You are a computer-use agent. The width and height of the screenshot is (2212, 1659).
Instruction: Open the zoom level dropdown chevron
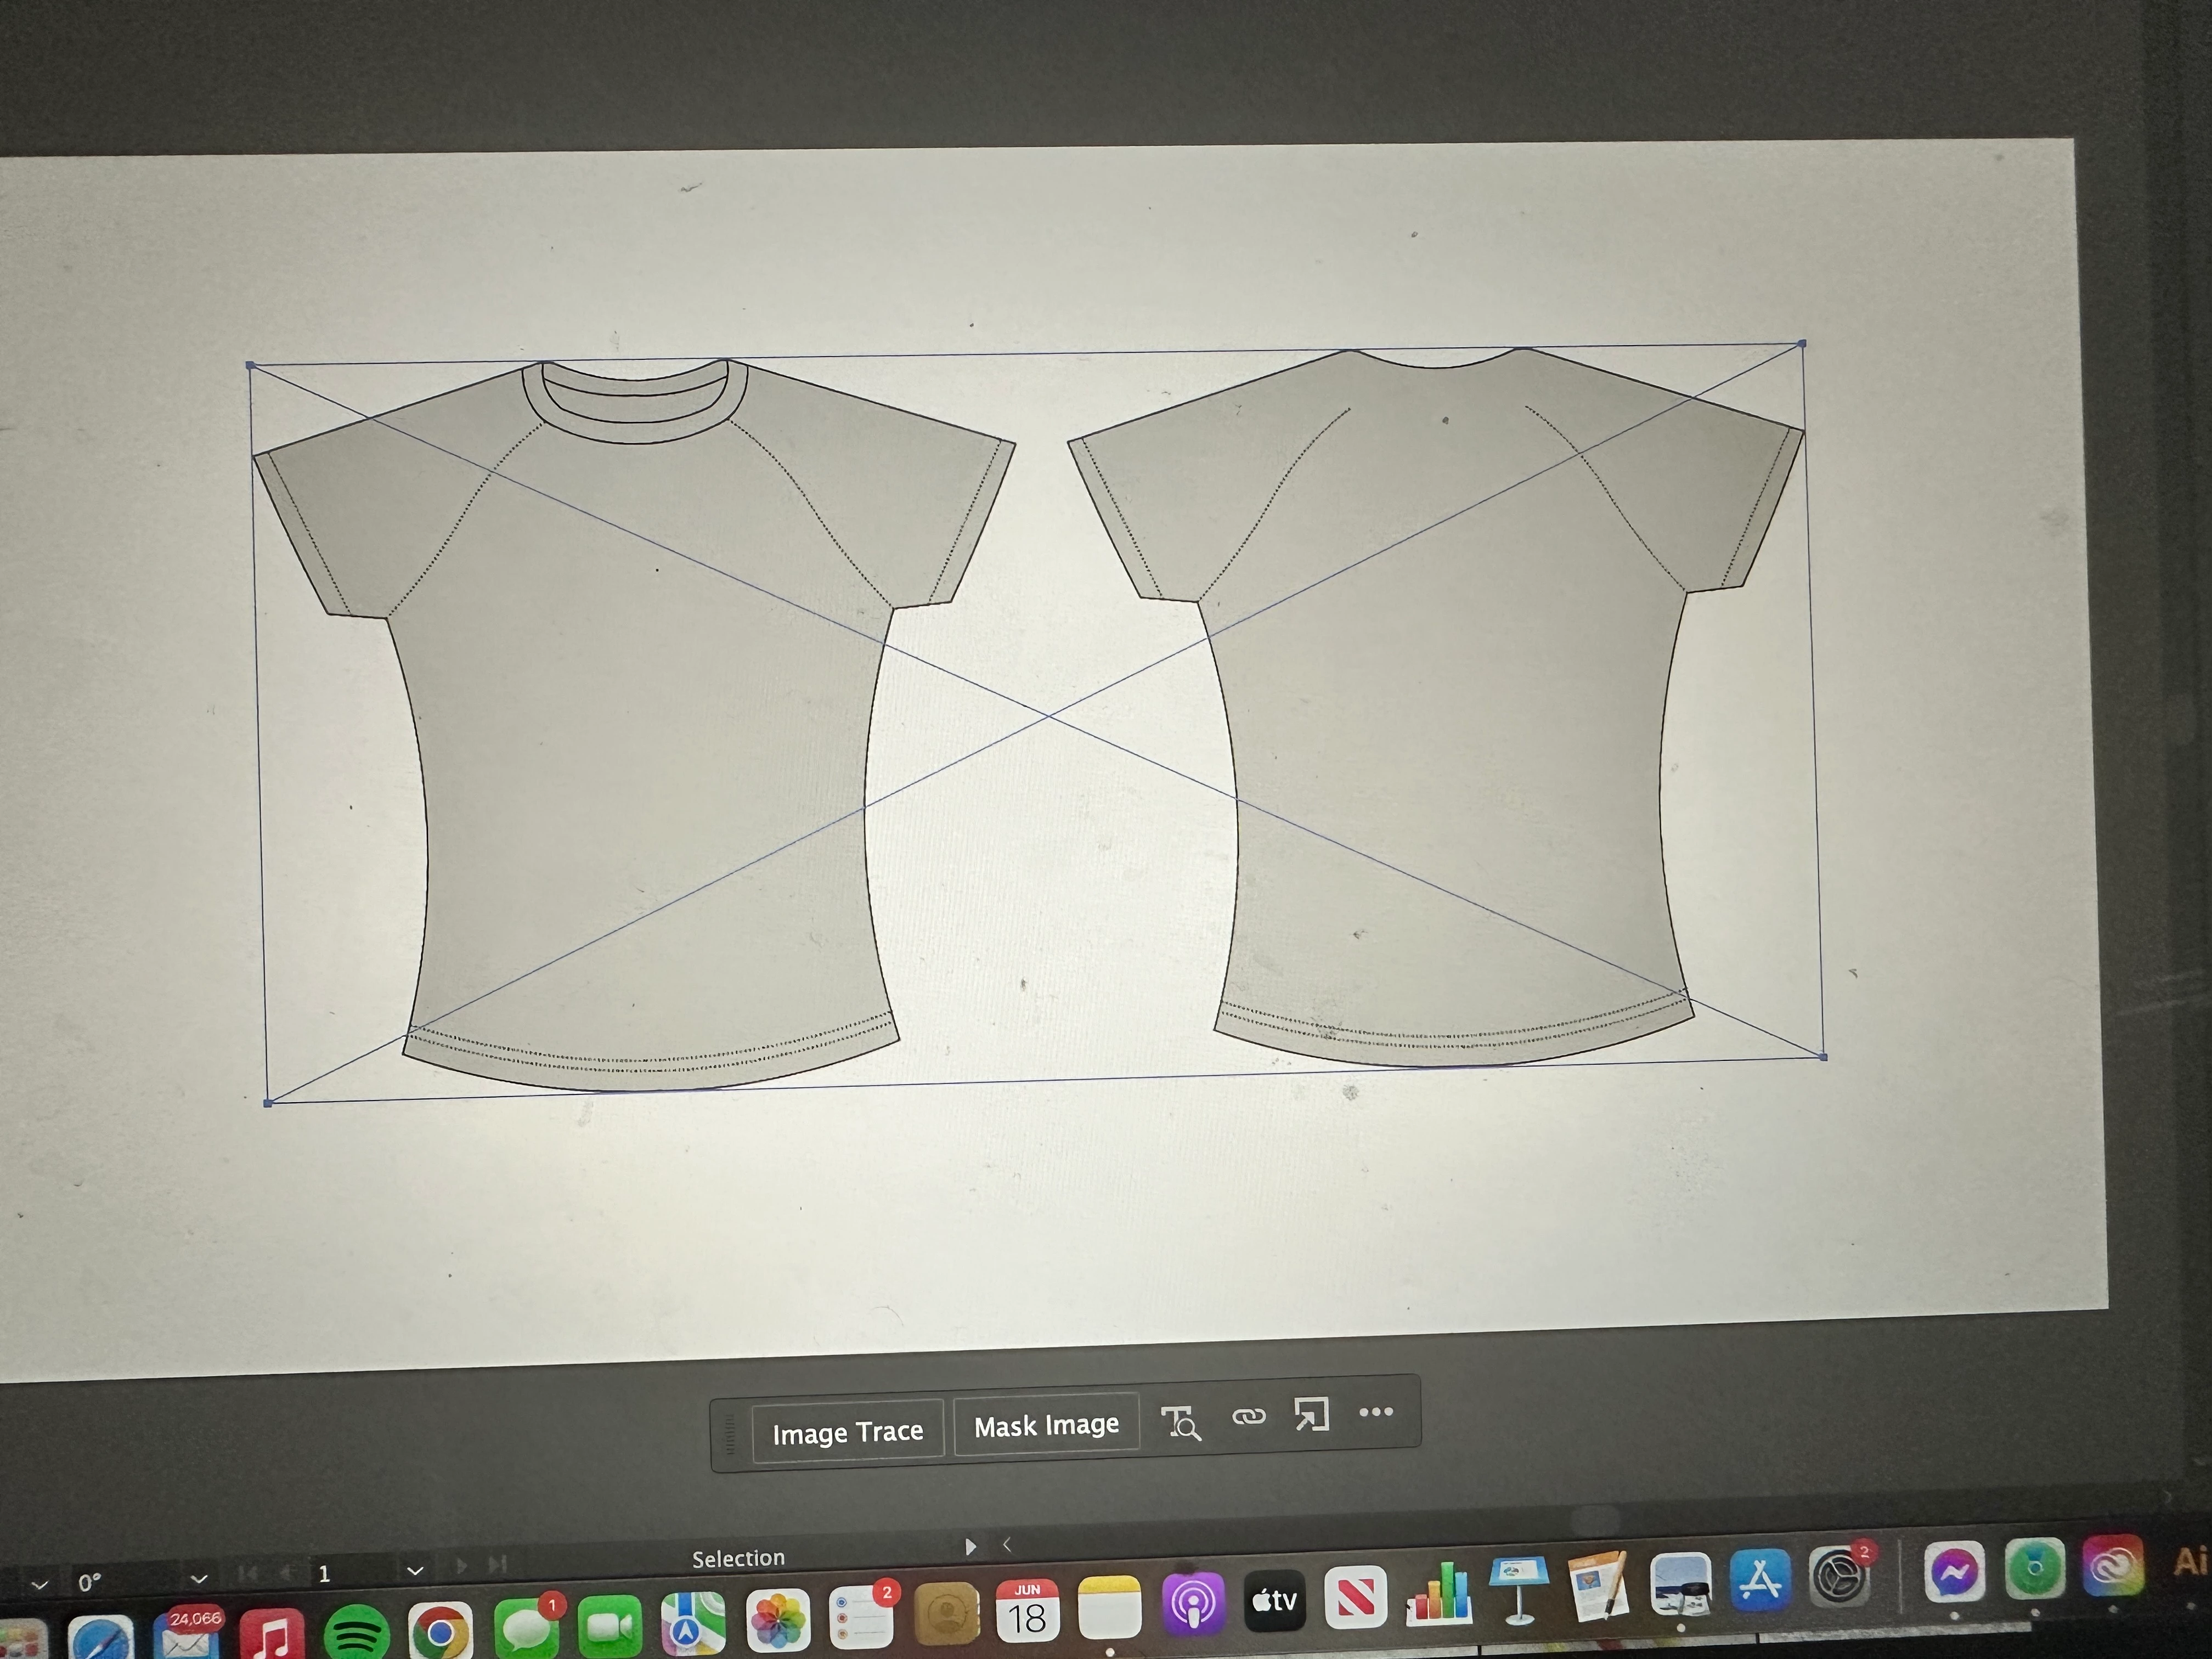click(40, 1585)
